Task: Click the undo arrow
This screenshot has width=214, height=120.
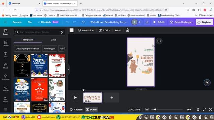Action: [67, 22]
